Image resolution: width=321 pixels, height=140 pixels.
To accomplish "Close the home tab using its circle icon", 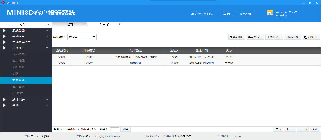I will pos(85,24).
